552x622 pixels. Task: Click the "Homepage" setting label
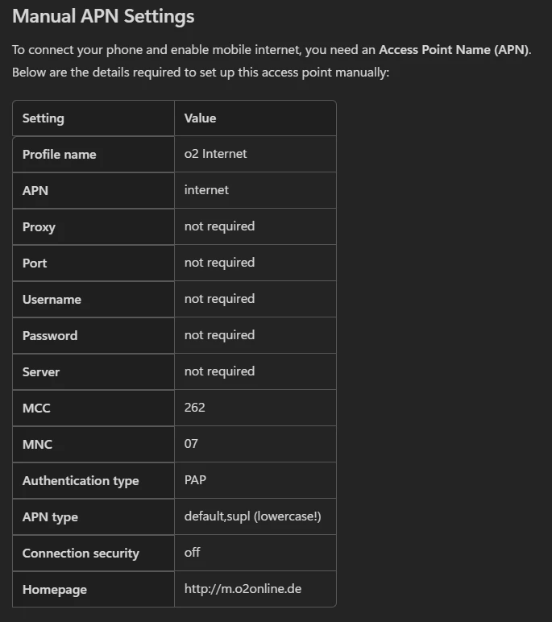pos(54,590)
